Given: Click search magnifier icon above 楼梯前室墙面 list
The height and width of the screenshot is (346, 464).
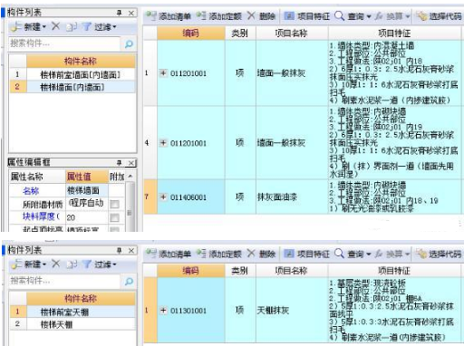Looking at the screenshot, I should pos(129,44).
